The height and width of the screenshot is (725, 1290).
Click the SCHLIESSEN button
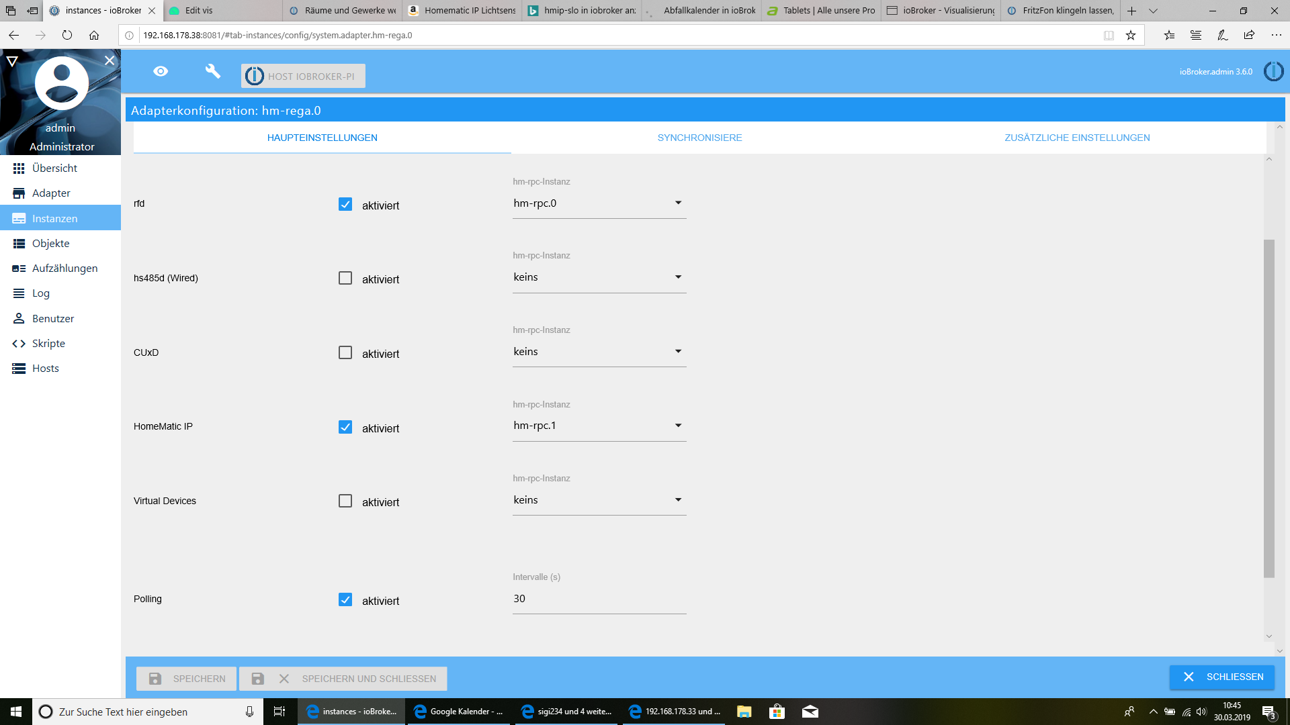pyautogui.click(x=1221, y=677)
